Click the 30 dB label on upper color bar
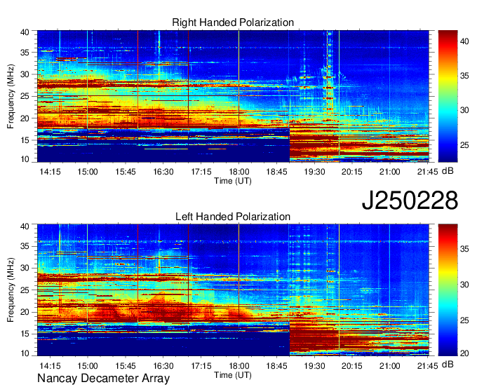This screenshot has width=477, height=387. click(464, 110)
